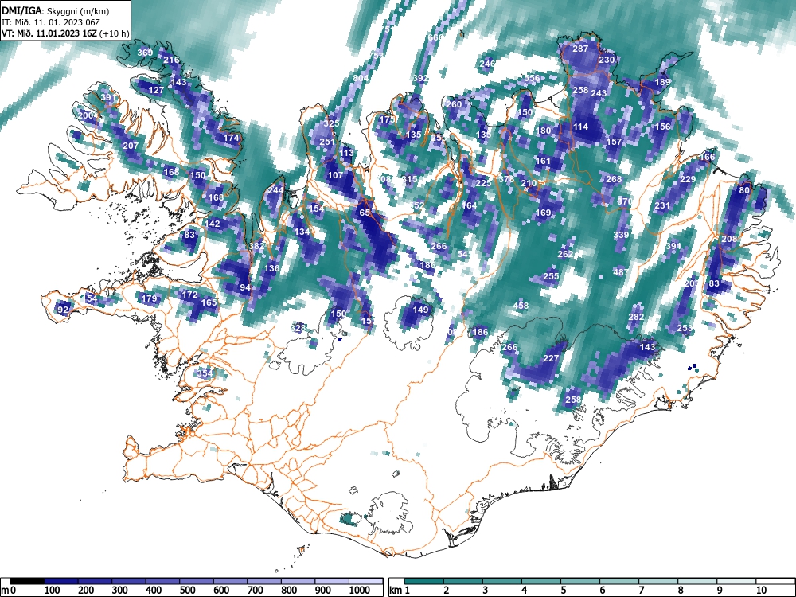The image size is (796, 597).
Task: Click the 500 label on the metre scale
Action: [187, 591]
